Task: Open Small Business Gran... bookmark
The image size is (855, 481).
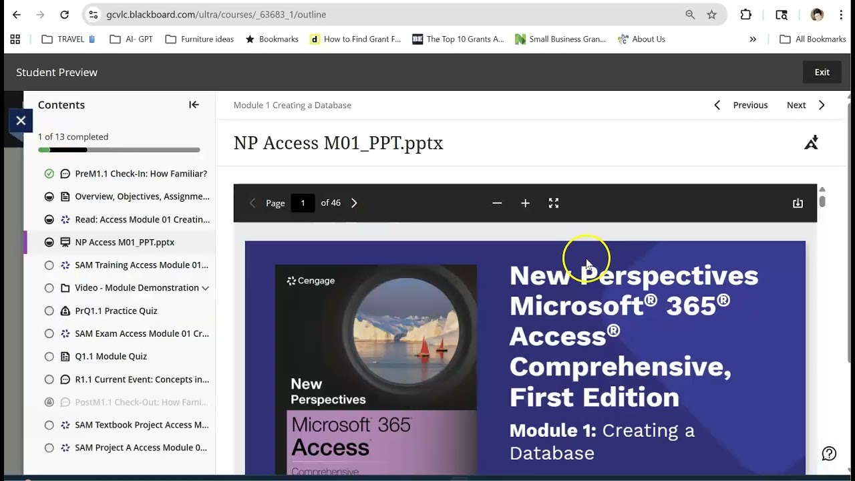Action: (560, 39)
